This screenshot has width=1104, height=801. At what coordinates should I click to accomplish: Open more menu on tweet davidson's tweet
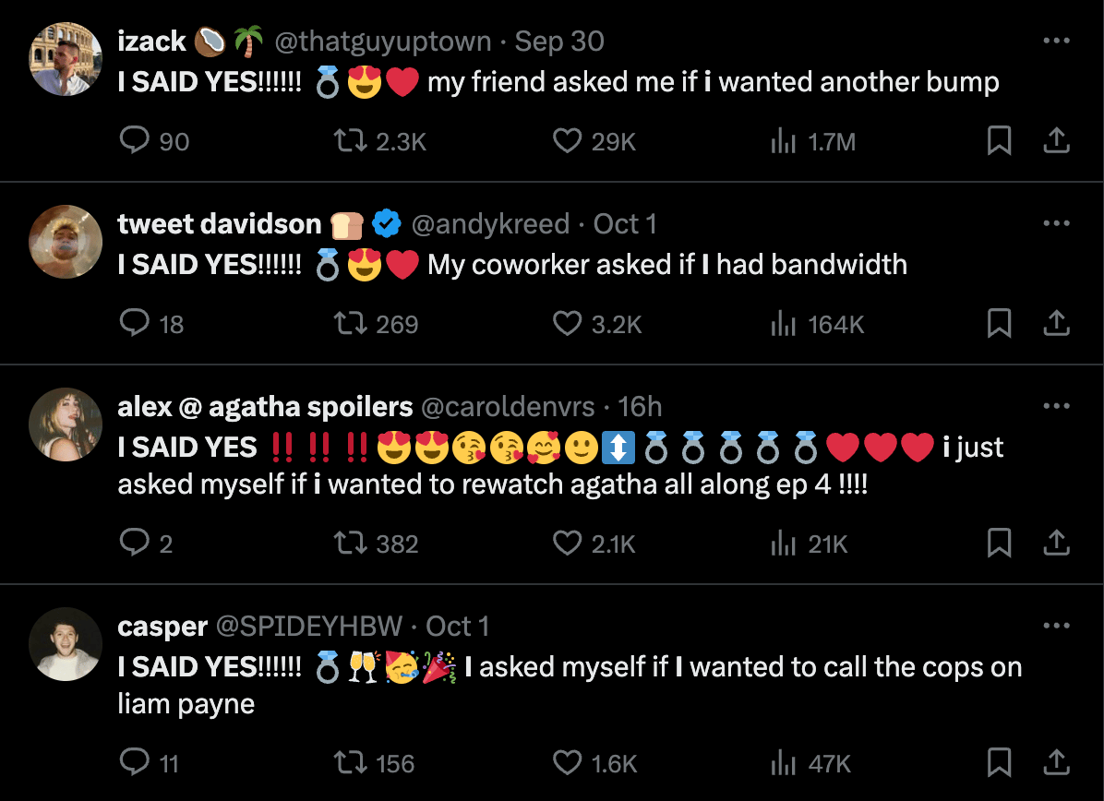1056,224
